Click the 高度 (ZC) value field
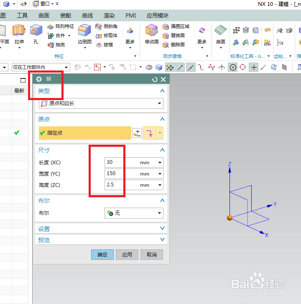This screenshot has width=301, height=304. (x=121, y=185)
